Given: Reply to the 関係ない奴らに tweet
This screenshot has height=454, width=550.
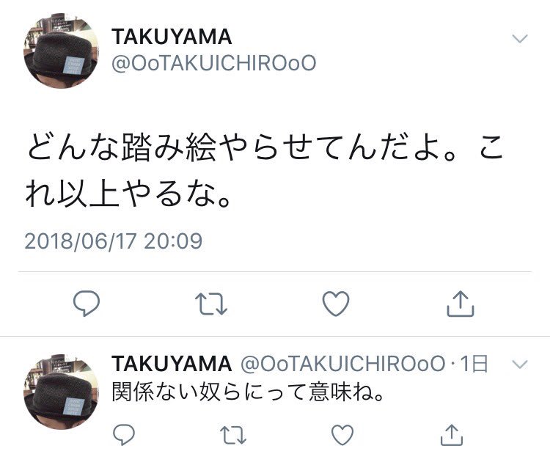Looking at the screenshot, I should [x=124, y=435].
